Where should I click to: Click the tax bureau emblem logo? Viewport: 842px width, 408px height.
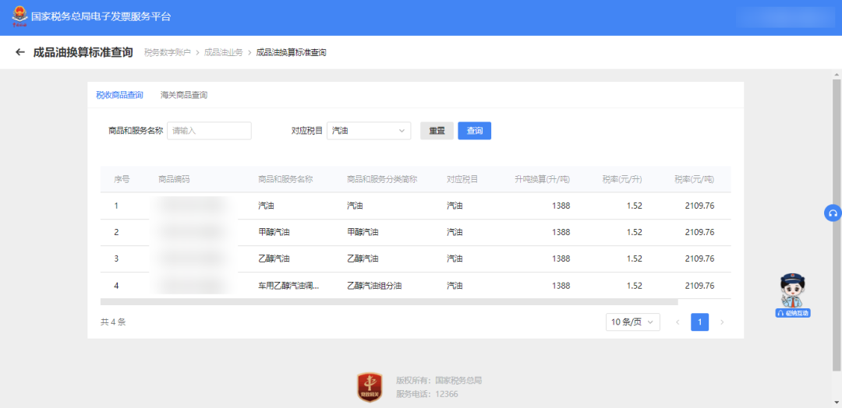tap(17, 16)
